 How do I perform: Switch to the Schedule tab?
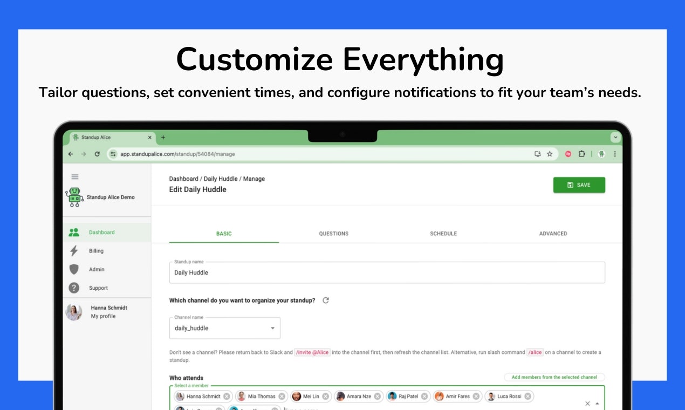click(x=443, y=234)
